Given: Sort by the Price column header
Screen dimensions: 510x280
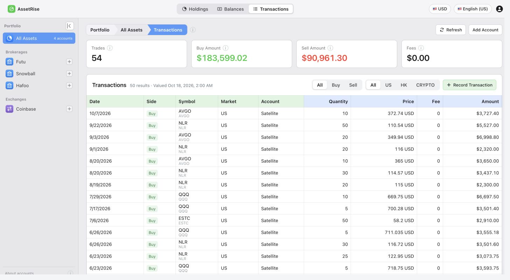Looking at the screenshot, I should [x=384, y=101].
